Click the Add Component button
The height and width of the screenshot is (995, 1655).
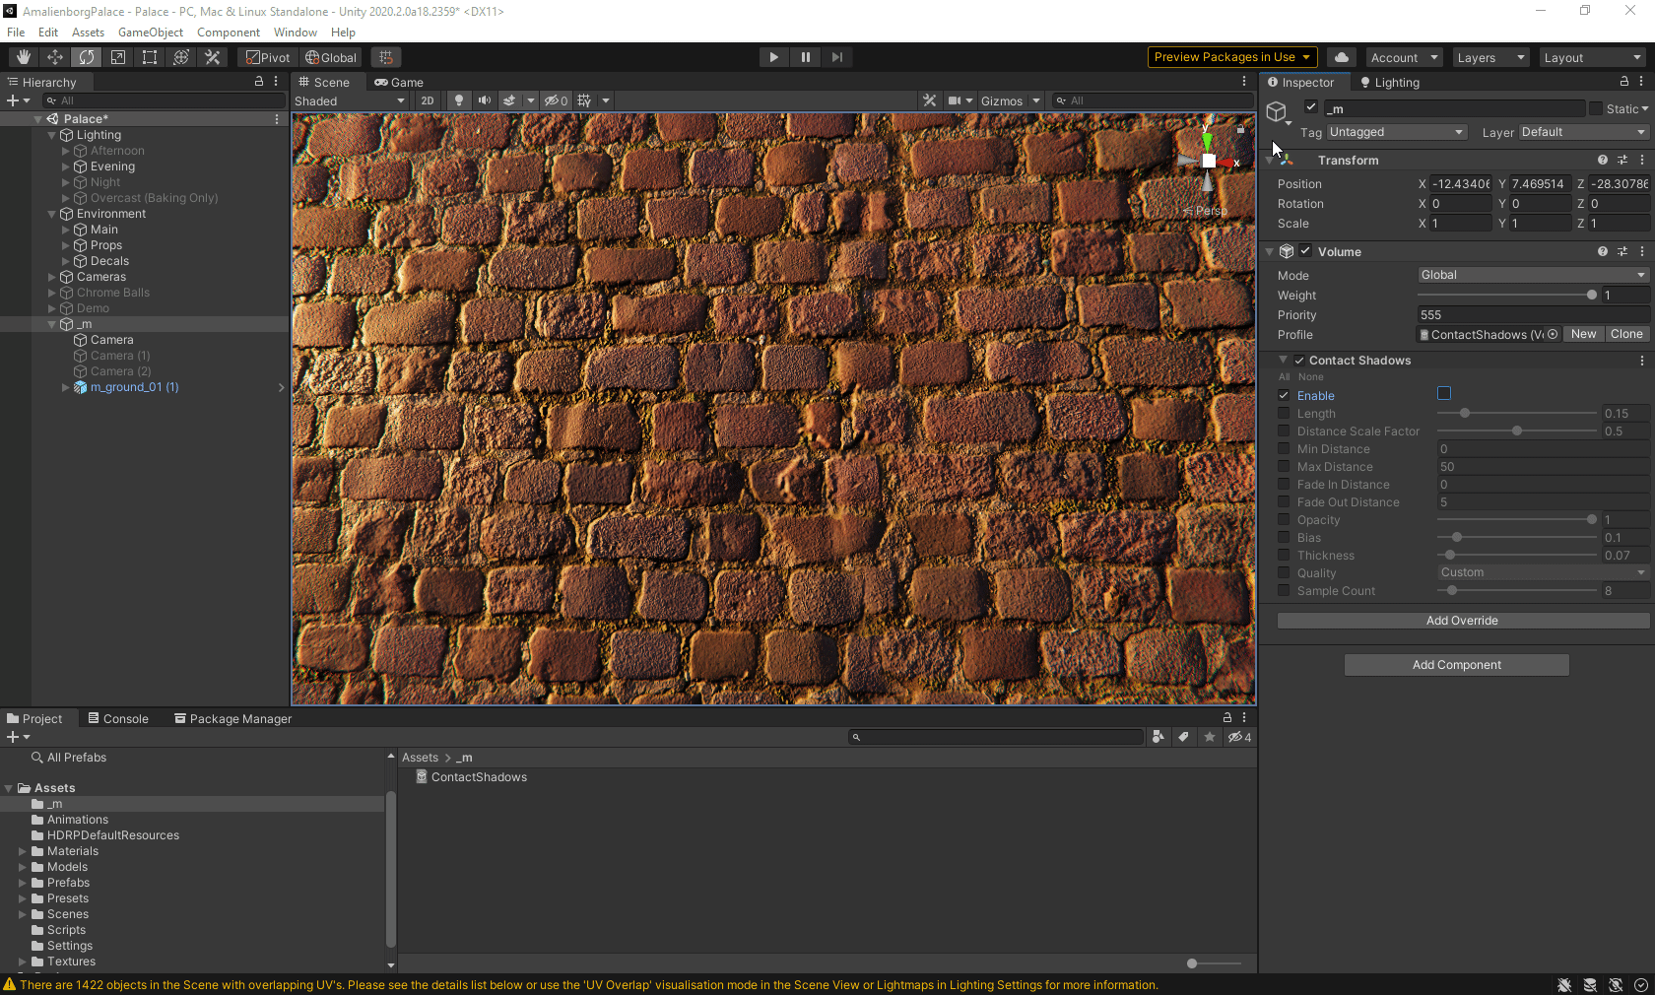pyautogui.click(x=1456, y=665)
